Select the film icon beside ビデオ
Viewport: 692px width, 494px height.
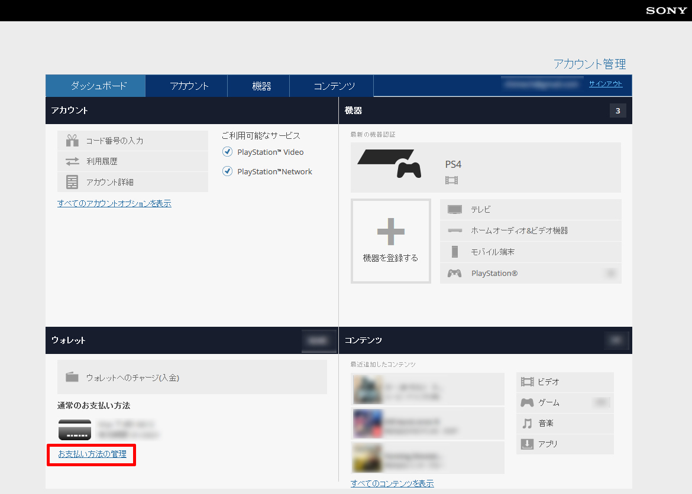[527, 382]
